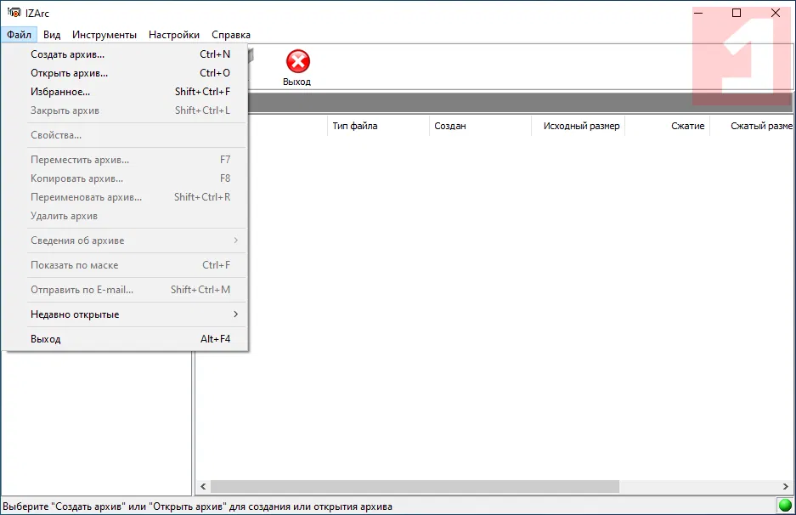Image resolution: width=796 pixels, height=515 pixels.
Task: Select Избранное... in the File menu
Action: coord(125,92)
